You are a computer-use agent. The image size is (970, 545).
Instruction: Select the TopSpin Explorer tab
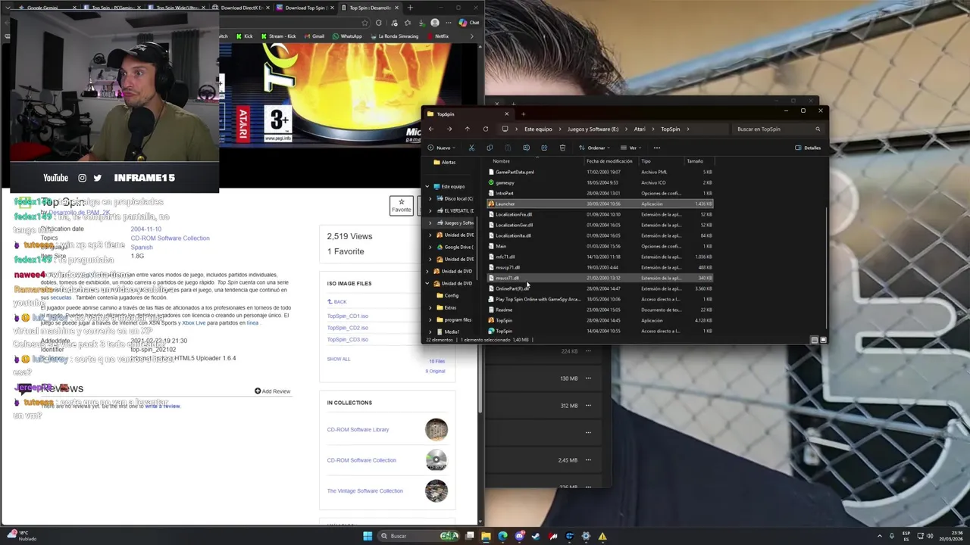[x=466, y=114]
